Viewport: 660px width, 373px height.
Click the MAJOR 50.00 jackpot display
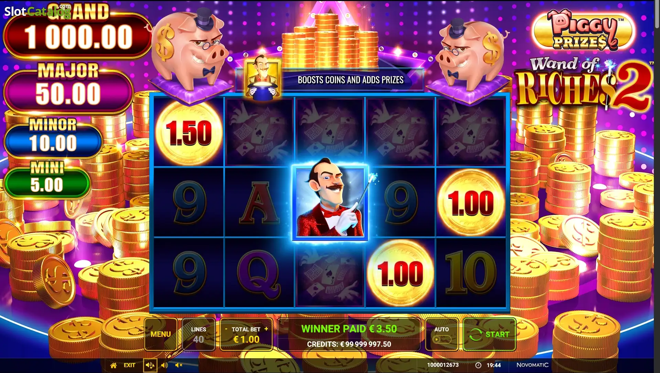tap(68, 88)
